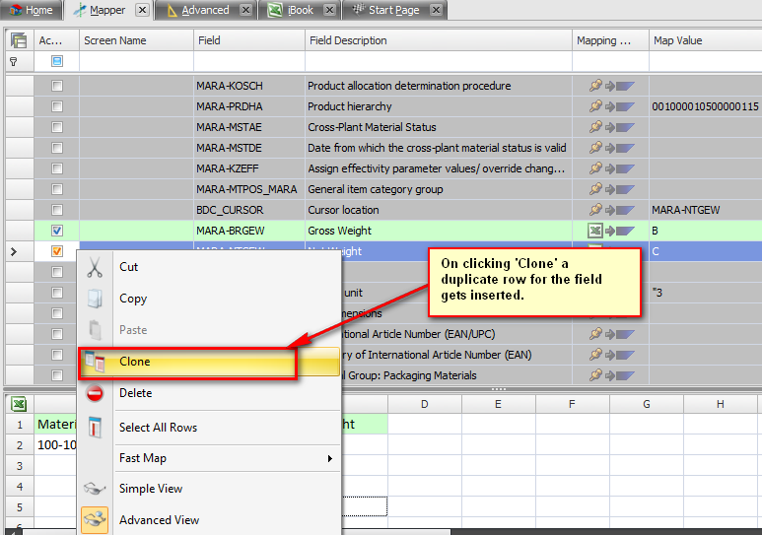Click the Excel mapping icon in MARA-BRGEW row
The image size is (762, 535).
(x=595, y=231)
